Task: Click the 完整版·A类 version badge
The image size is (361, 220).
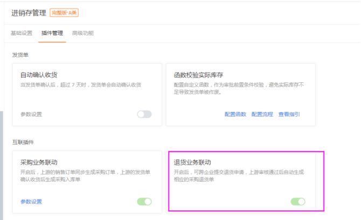Action: coord(64,13)
